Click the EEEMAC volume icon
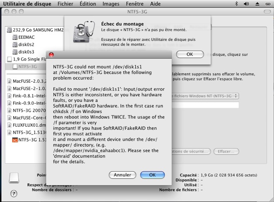This screenshot has height=202, width=274. pyautogui.click(x=15, y=37)
